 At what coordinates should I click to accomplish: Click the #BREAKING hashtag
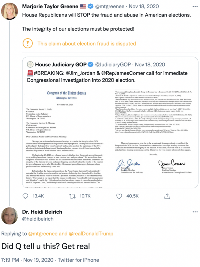click(48, 73)
